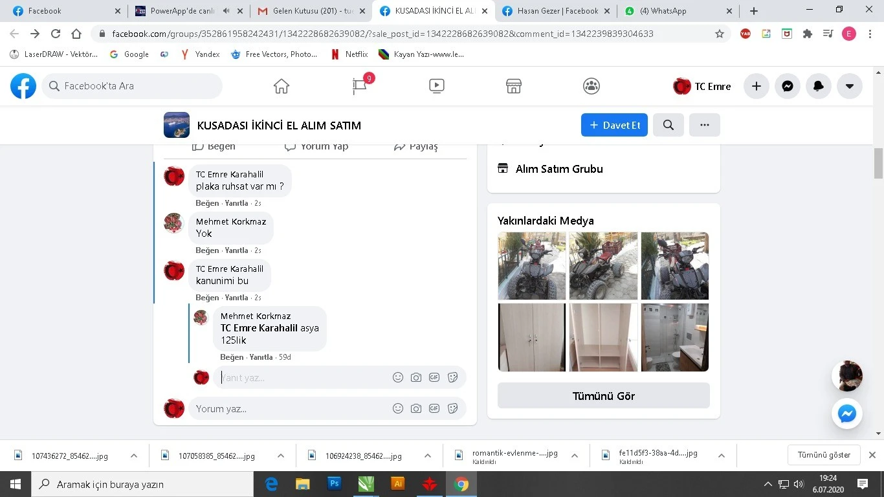Open the group options ellipsis menu
The image size is (884, 497).
(x=704, y=124)
